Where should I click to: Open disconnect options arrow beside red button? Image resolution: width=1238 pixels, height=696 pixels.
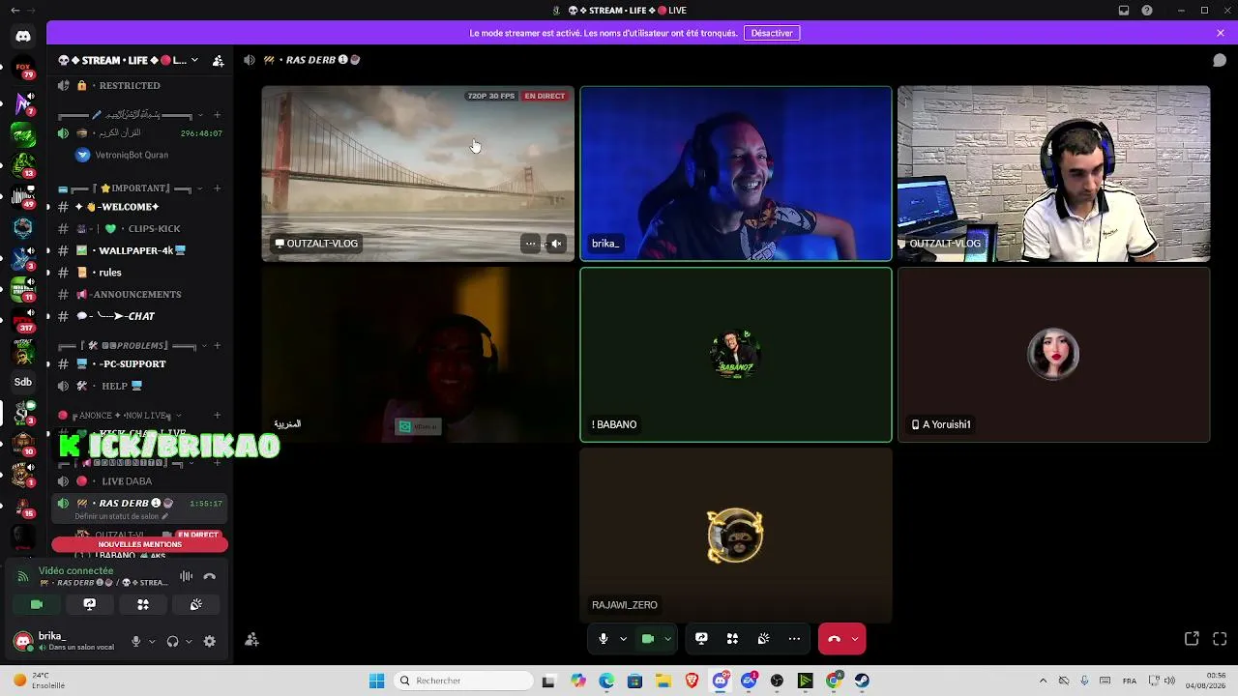click(855, 639)
